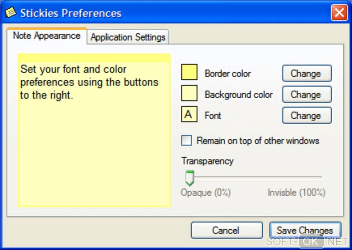Select the Note Appearance tab

tap(47, 36)
